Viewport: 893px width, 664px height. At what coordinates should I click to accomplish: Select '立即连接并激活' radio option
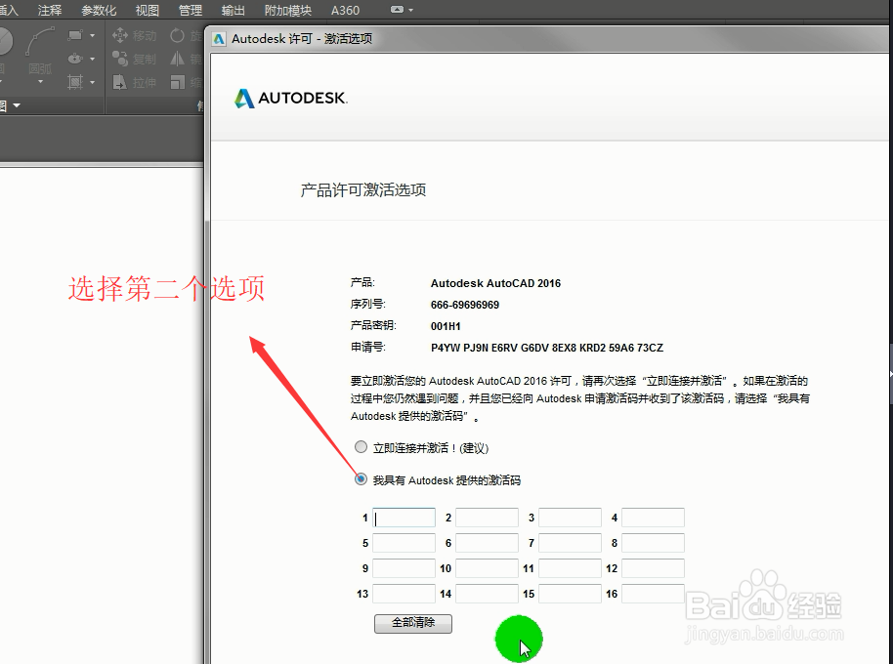coord(361,446)
